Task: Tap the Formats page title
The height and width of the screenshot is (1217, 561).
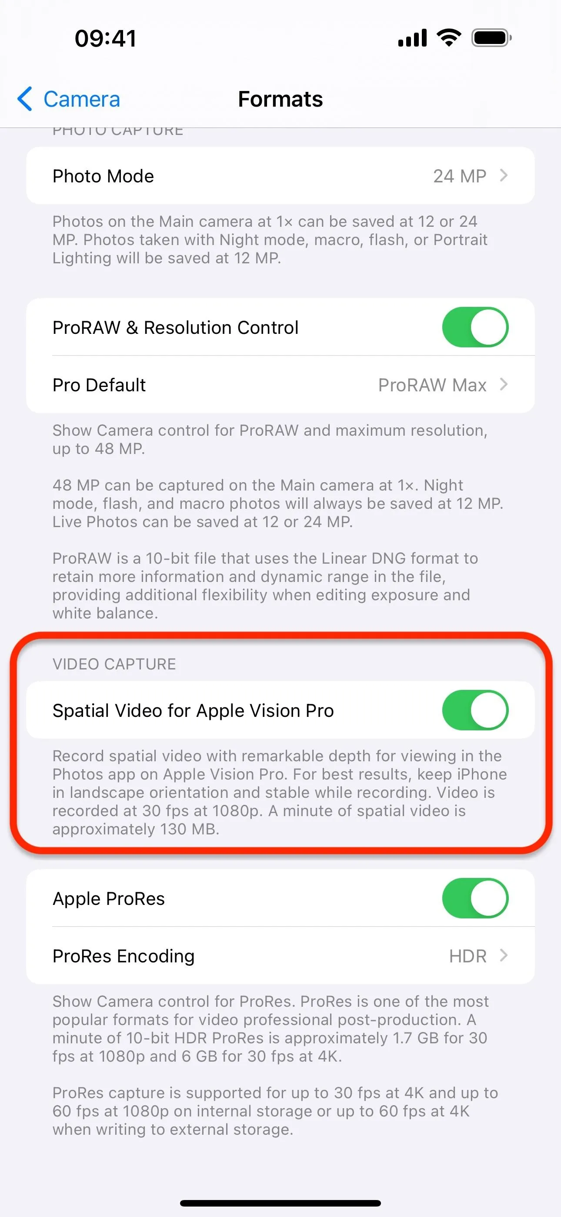Action: coord(280,99)
